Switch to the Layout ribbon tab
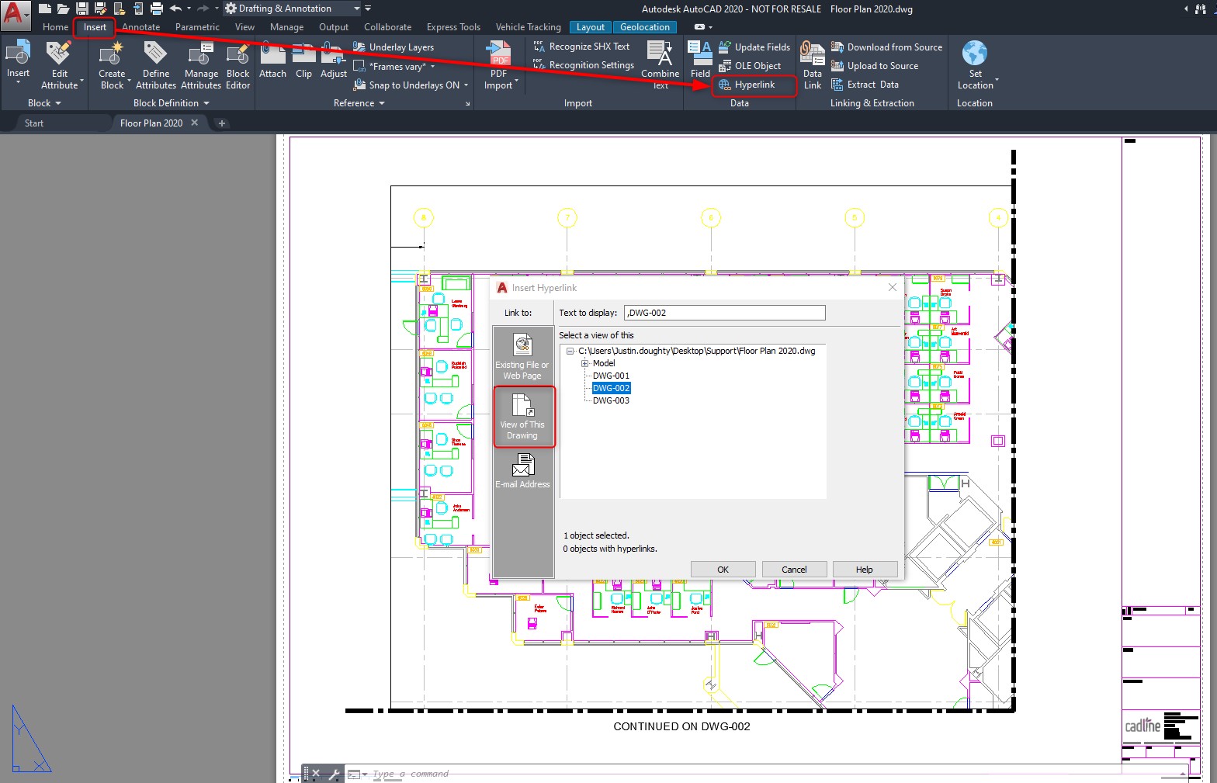Viewport: 1217px width, 783px height. tap(590, 27)
